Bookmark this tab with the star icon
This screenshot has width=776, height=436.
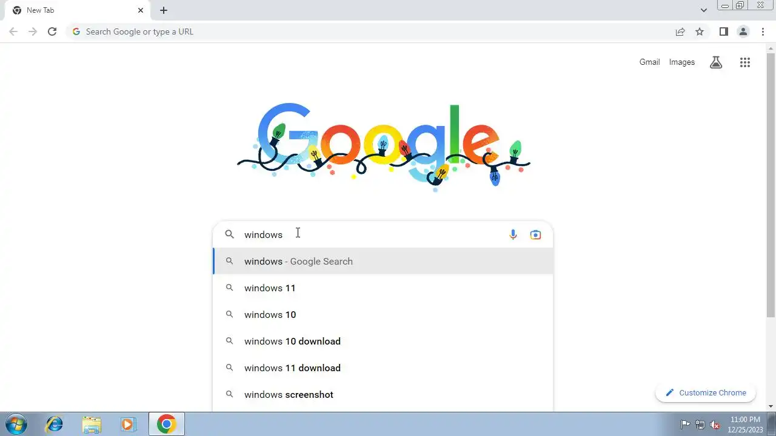pos(700,31)
